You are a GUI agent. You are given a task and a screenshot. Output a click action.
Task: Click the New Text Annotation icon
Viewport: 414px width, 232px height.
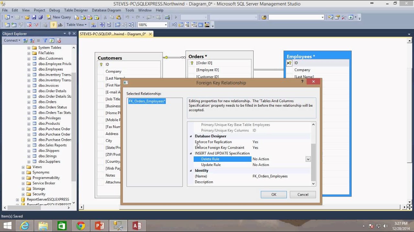coord(60,25)
